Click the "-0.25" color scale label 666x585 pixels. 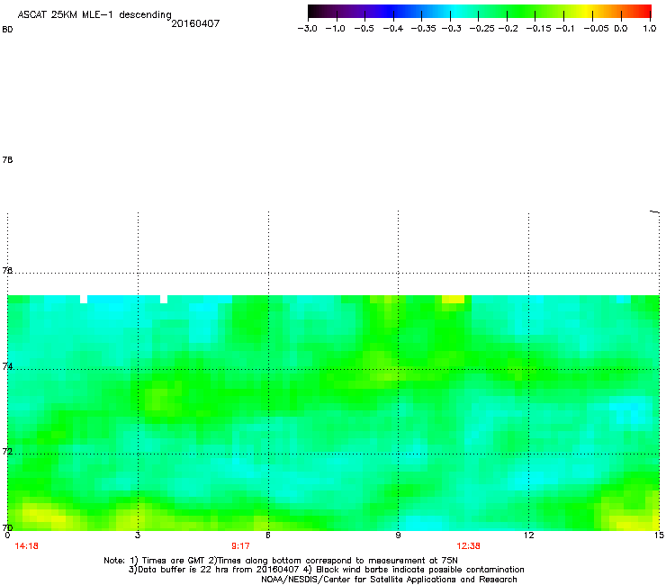click(x=482, y=29)
